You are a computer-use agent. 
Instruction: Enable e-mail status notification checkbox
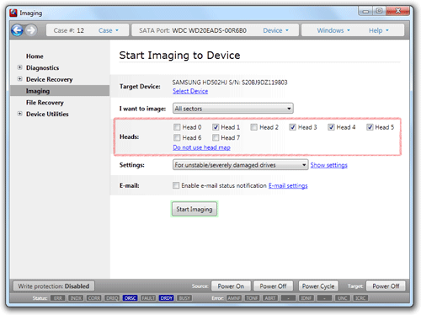point(176,185)
